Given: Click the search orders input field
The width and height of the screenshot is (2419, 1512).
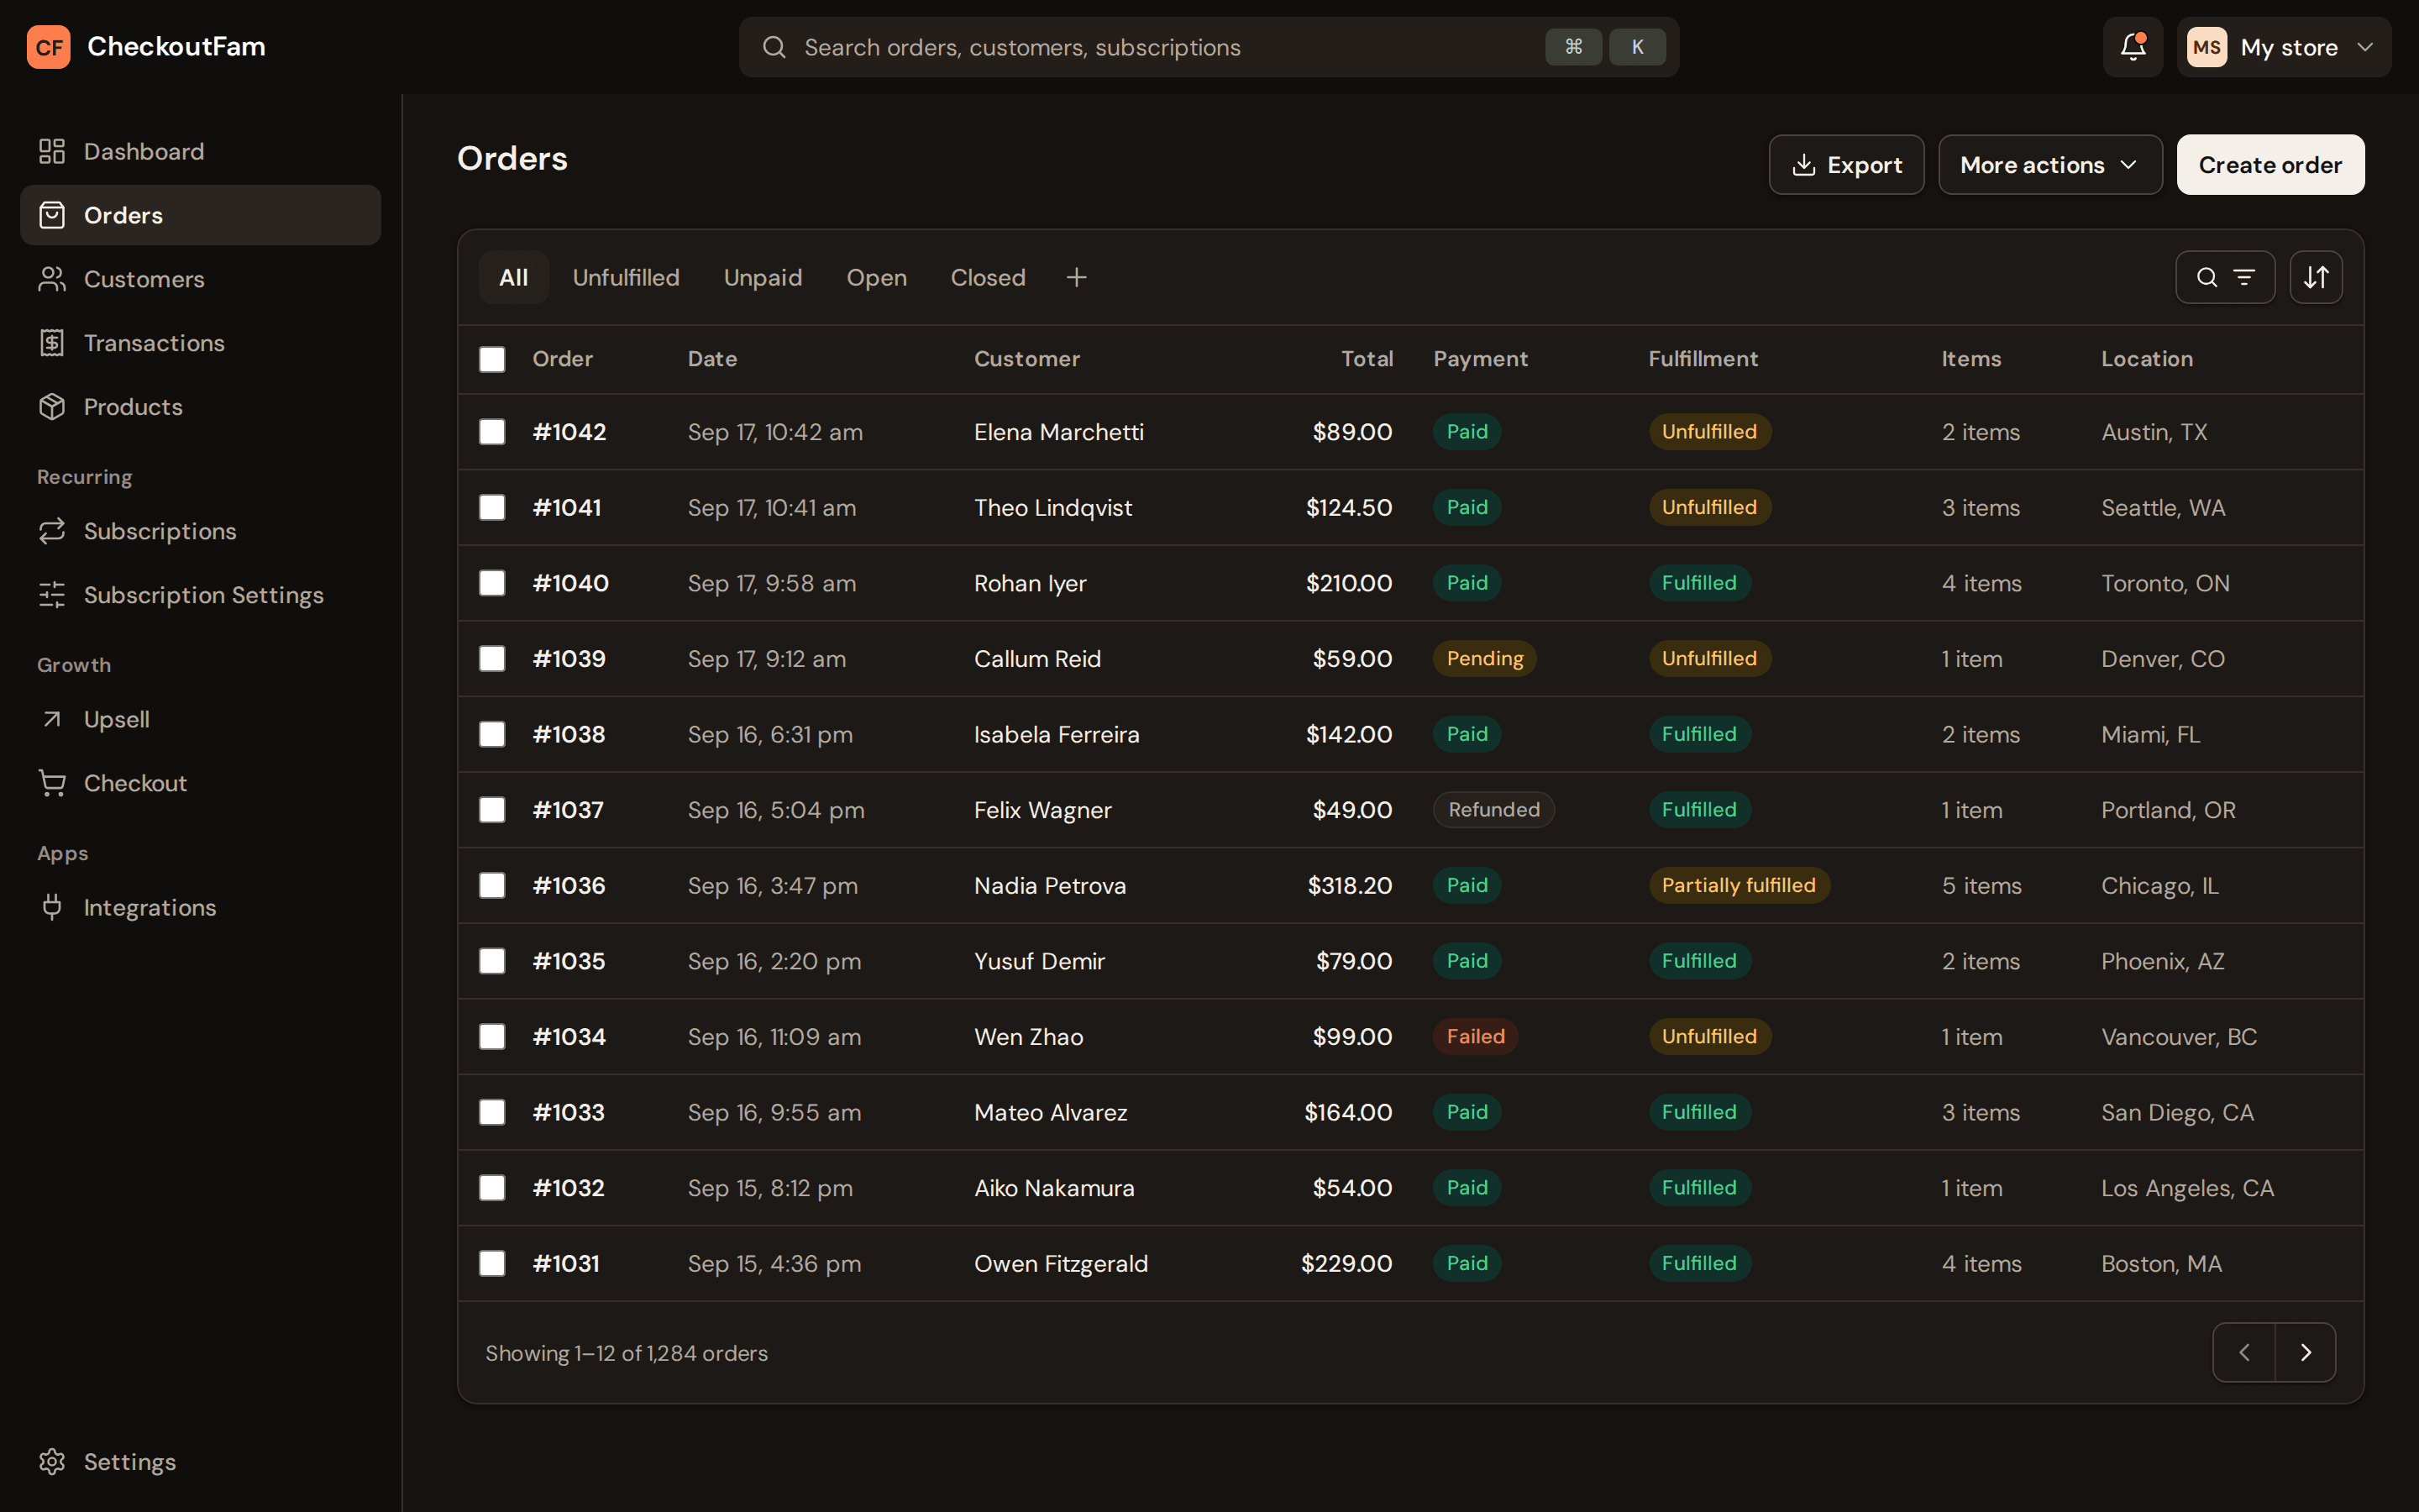Looking at the screenshot, I should pos(1209,47).
